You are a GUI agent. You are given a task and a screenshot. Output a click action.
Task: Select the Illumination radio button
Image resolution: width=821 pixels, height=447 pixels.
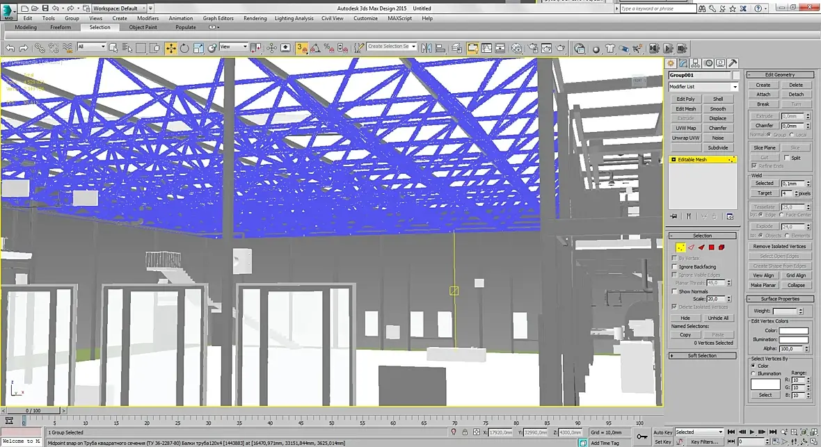[x=754, y=373]
